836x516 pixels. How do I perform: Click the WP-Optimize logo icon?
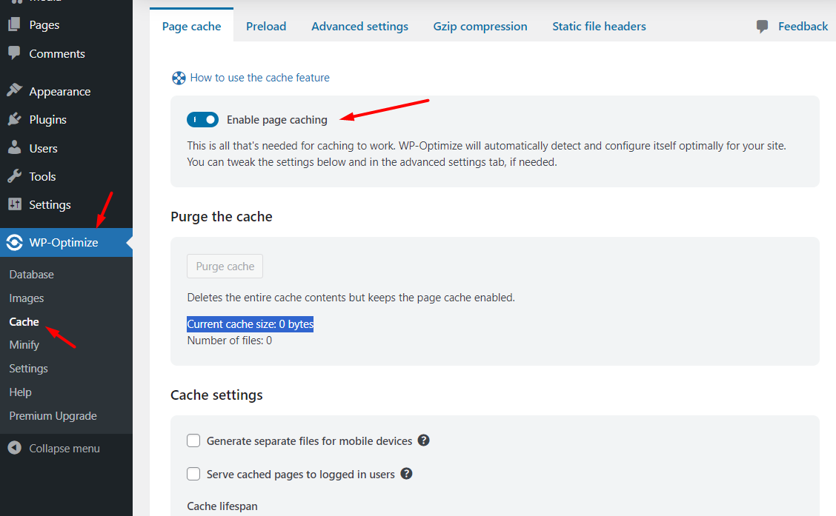pyautogui.click(x=14, y=243)
